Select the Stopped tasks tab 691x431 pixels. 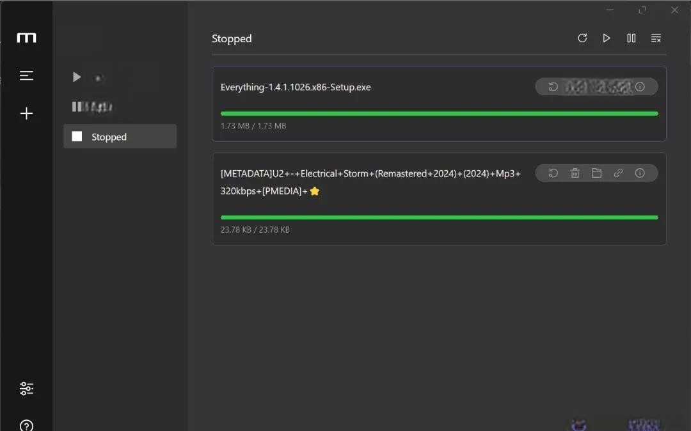pyautogui.click(x=120, y=136)
